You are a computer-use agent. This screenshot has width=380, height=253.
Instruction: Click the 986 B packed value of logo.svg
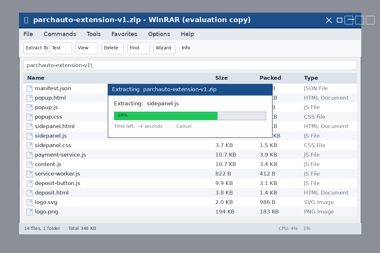(x=267, y=202)
